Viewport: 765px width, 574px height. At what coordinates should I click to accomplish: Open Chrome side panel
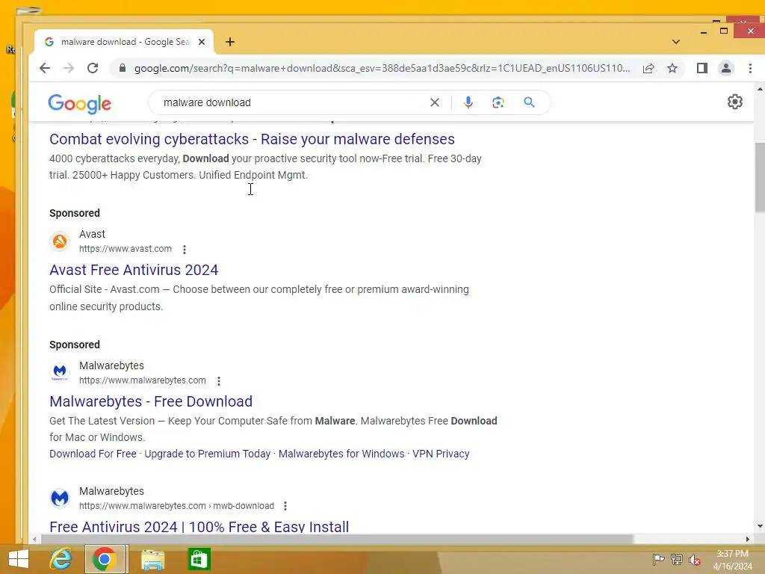702,68
